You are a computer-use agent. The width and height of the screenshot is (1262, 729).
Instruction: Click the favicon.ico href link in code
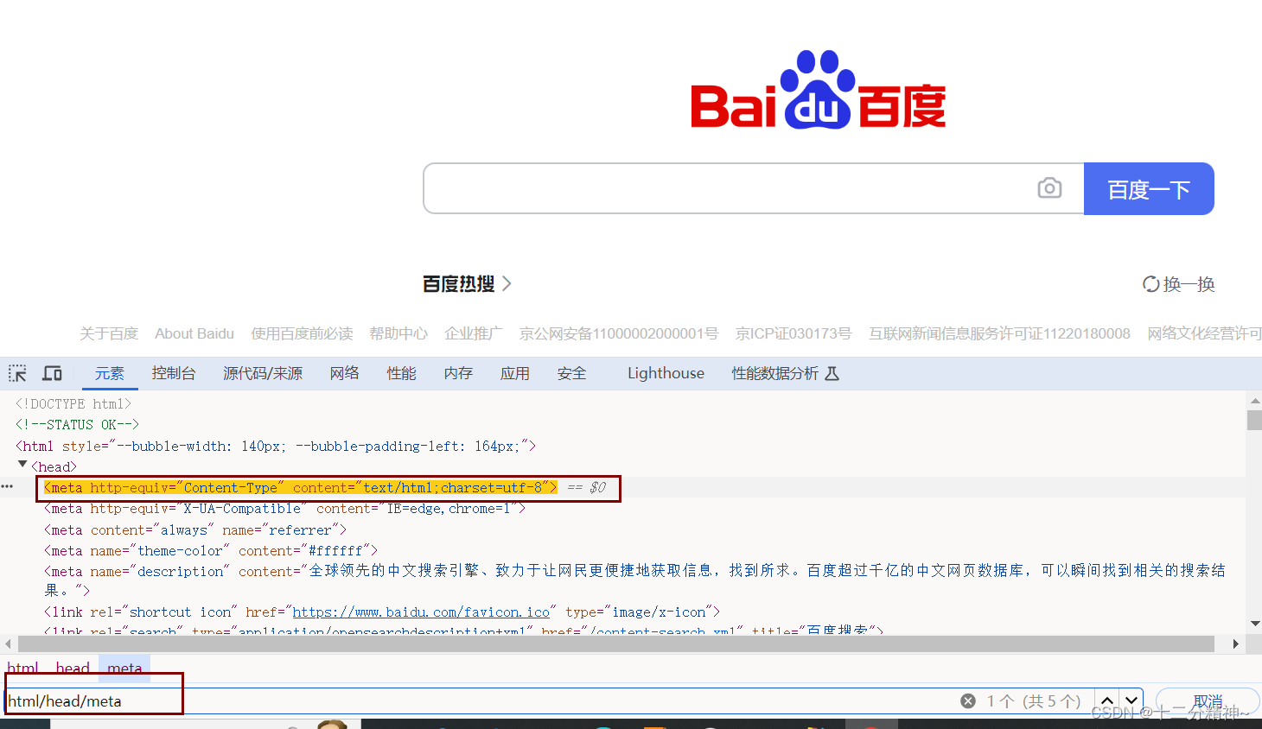pos(421,612)
